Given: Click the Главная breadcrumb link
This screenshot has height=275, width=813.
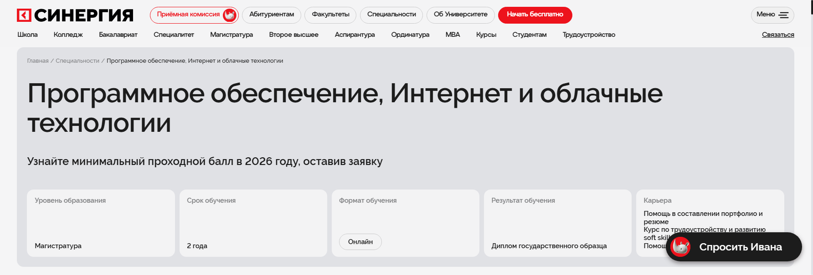Looking at the screenshot, I should 38,60.
